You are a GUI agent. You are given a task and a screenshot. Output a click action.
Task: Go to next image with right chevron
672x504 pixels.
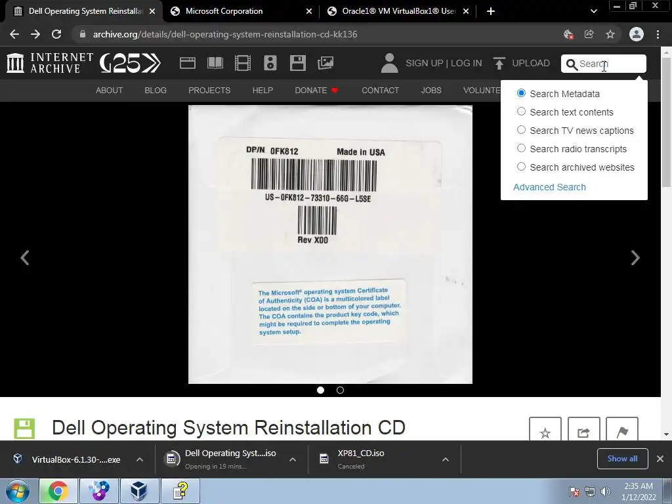pyautogui.click(x=635, y=257)
